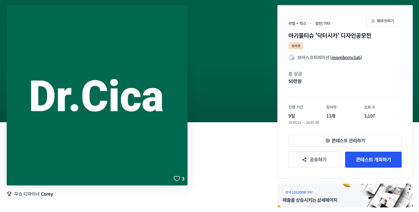
Task: Bookmark this contest with 북마크하기
Action: (x=383, y=21)
